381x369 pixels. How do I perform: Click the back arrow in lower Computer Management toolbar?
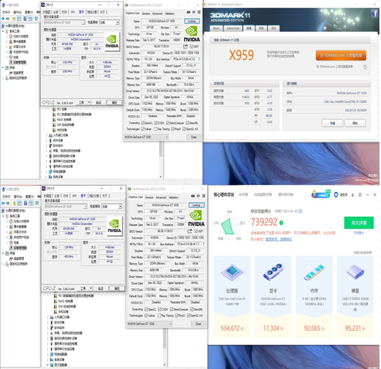3,204
